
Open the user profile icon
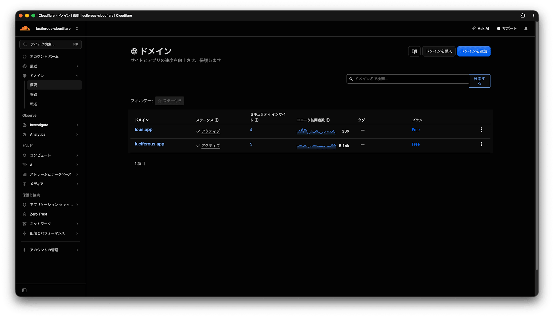pos(526,29)
